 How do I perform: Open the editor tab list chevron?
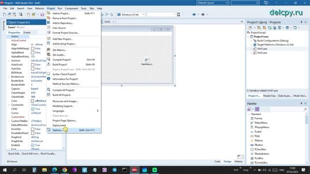(x=242, y=21)
